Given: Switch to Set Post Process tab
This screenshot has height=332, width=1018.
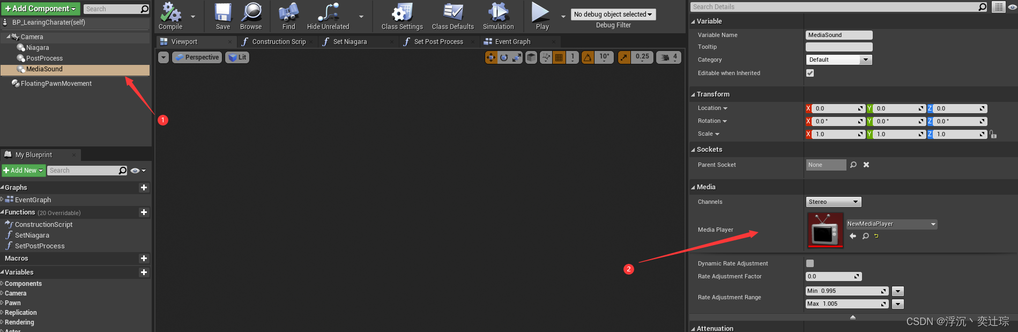Looking at the screenshot, I should pyautogui.click(x=439, y=41).
